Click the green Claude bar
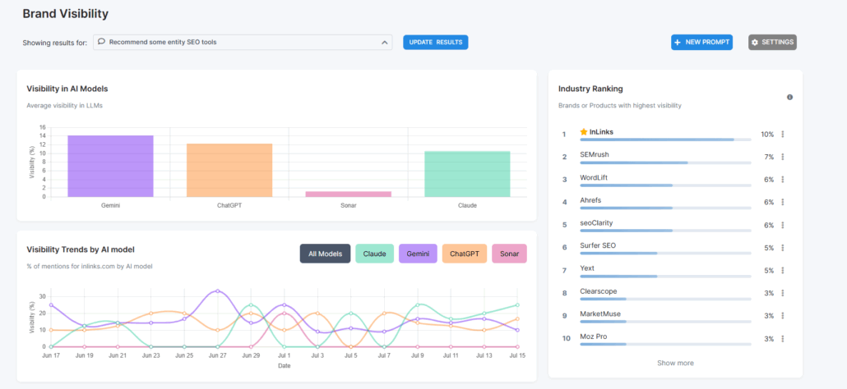 tap(467, 174)
